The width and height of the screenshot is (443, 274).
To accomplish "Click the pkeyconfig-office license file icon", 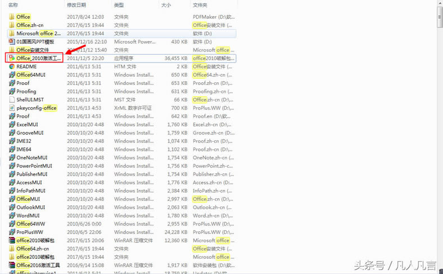I will (12, 107).
